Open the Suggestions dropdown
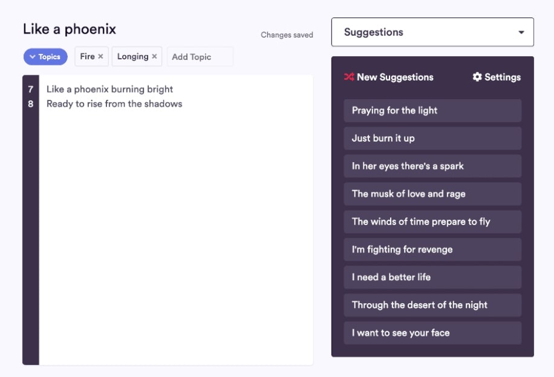The width and height of the screenshot is (554, 377). tap(432, 32)
